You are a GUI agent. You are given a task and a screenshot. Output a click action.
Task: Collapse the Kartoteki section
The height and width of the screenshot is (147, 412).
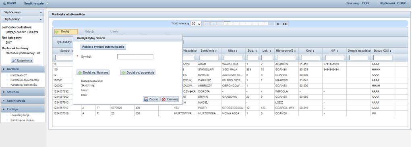pos(23,68)
